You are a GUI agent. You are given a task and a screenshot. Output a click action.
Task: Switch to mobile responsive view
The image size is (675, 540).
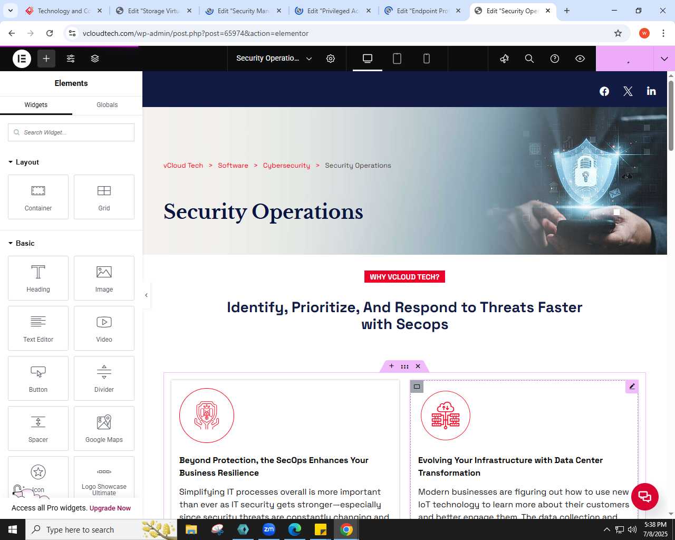[427, 59]
